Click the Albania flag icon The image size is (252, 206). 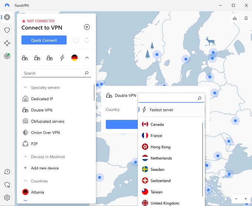25,192
